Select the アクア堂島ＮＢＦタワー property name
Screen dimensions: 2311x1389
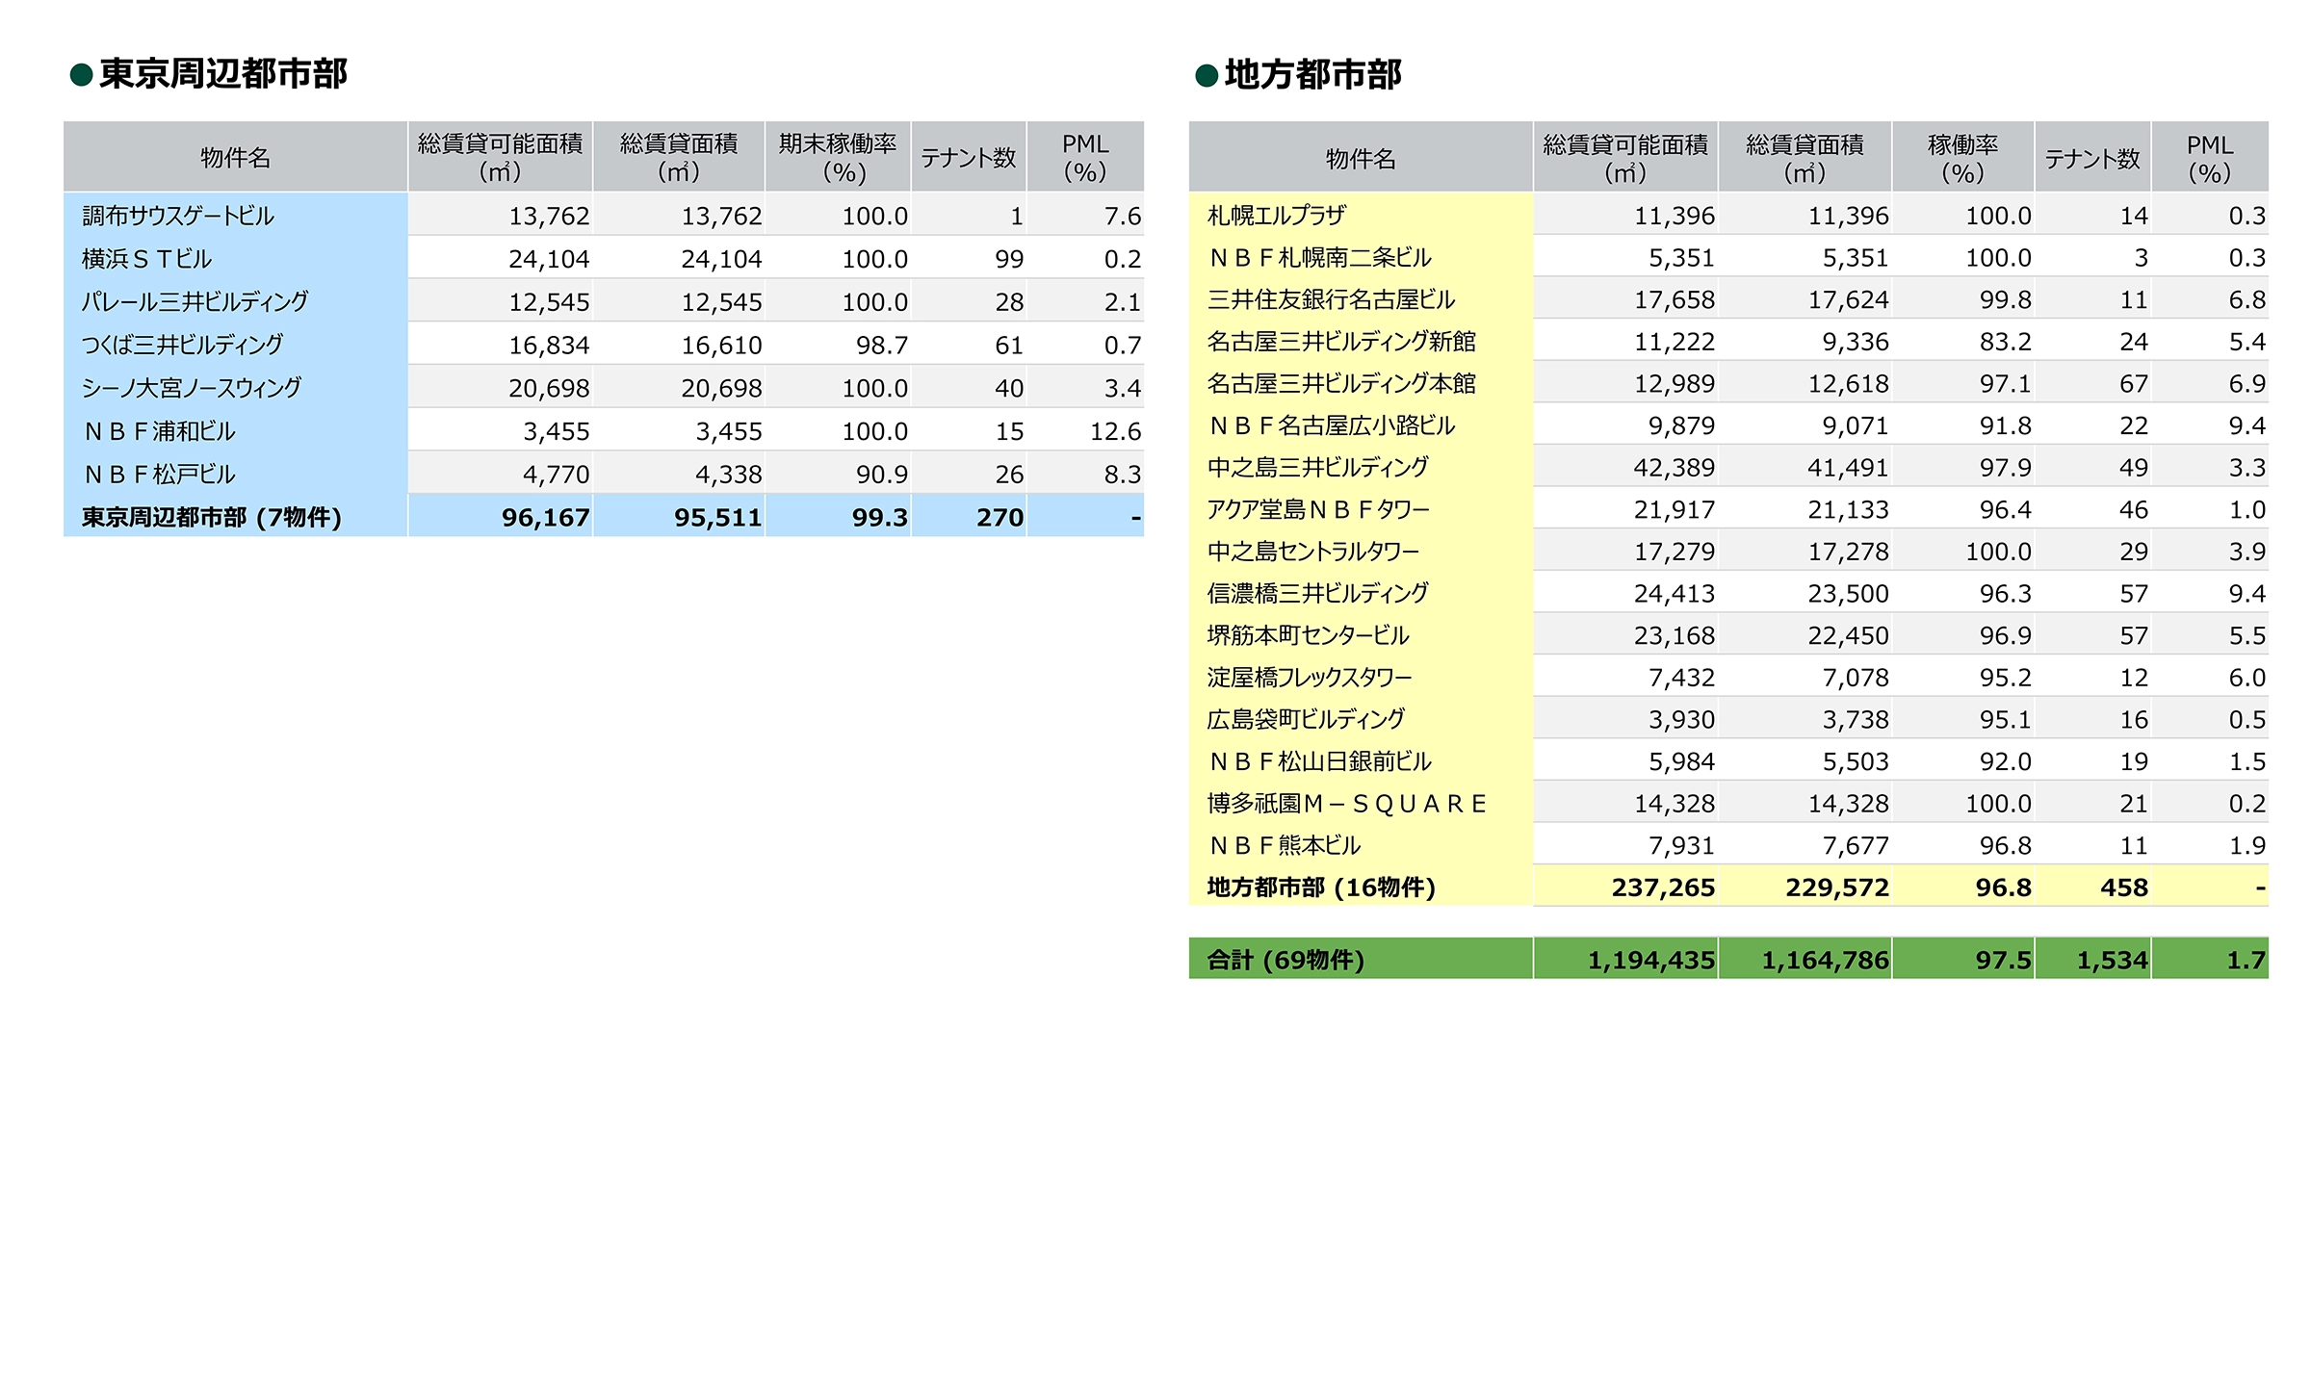coord(1318,509)
